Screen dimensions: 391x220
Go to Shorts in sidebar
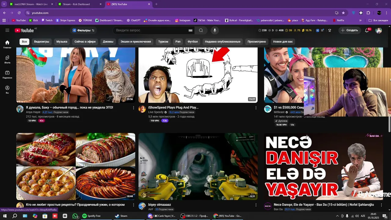(7, 59)
